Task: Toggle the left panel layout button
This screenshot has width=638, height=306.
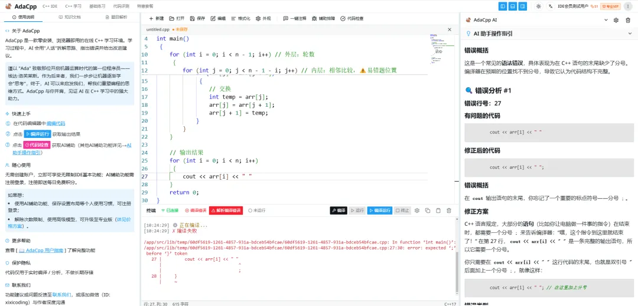Action: pos(503,6)
